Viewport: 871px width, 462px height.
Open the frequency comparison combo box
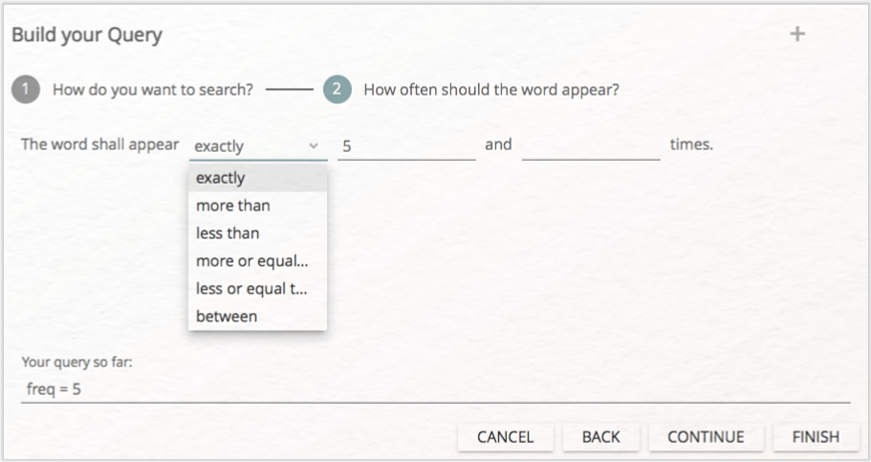pyautogui.click(x=258, y=146)
